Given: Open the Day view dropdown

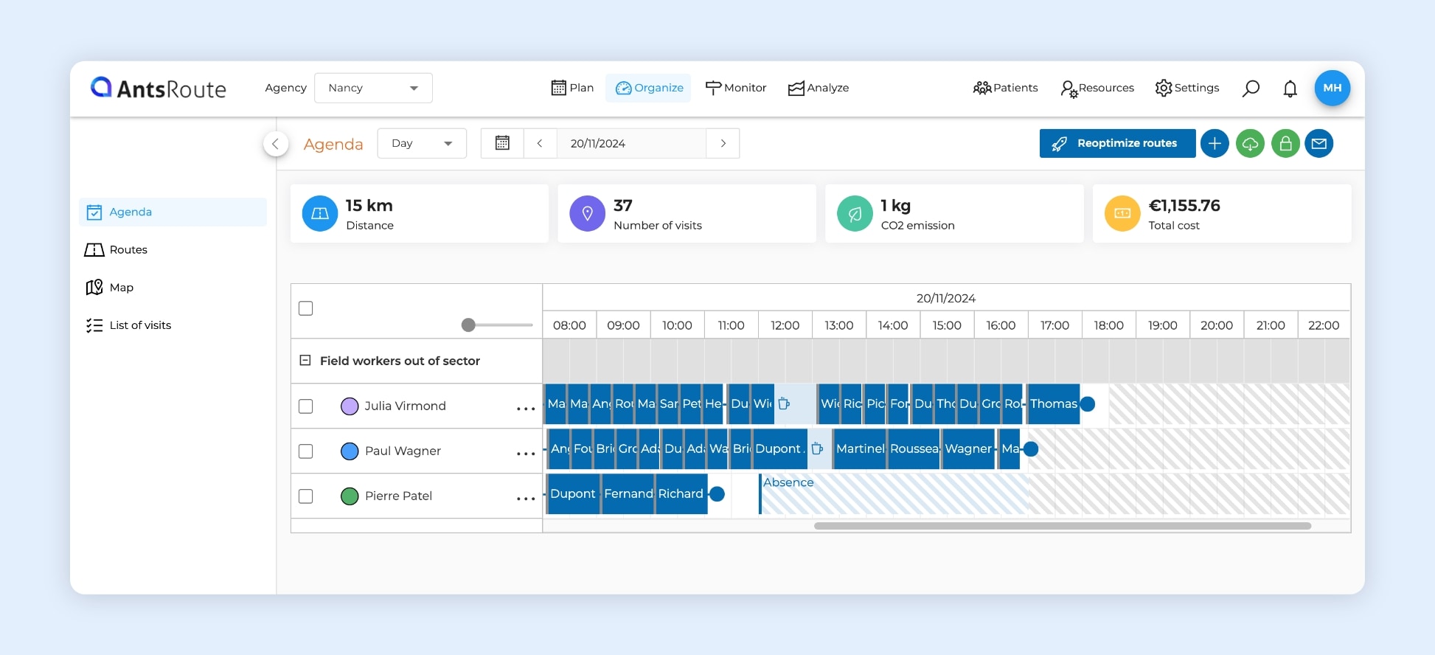Looking at the screenshot, I should click(422, 143).
